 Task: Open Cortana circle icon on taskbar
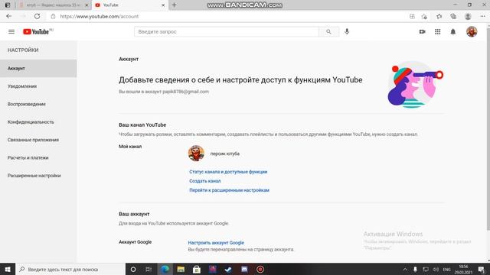tap(133, 269)
